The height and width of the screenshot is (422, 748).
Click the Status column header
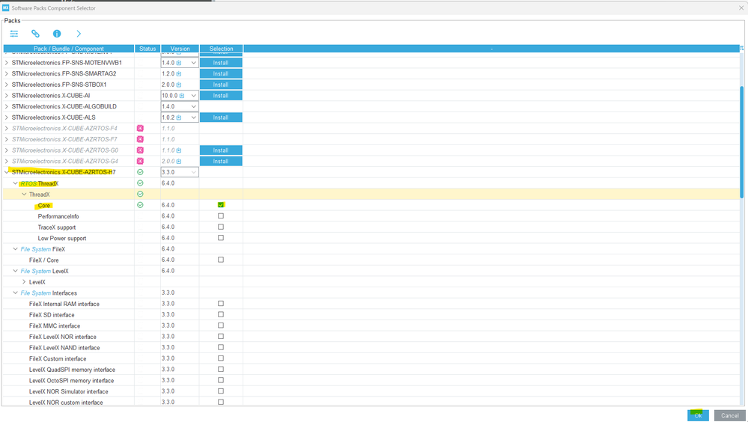point(148,49)
